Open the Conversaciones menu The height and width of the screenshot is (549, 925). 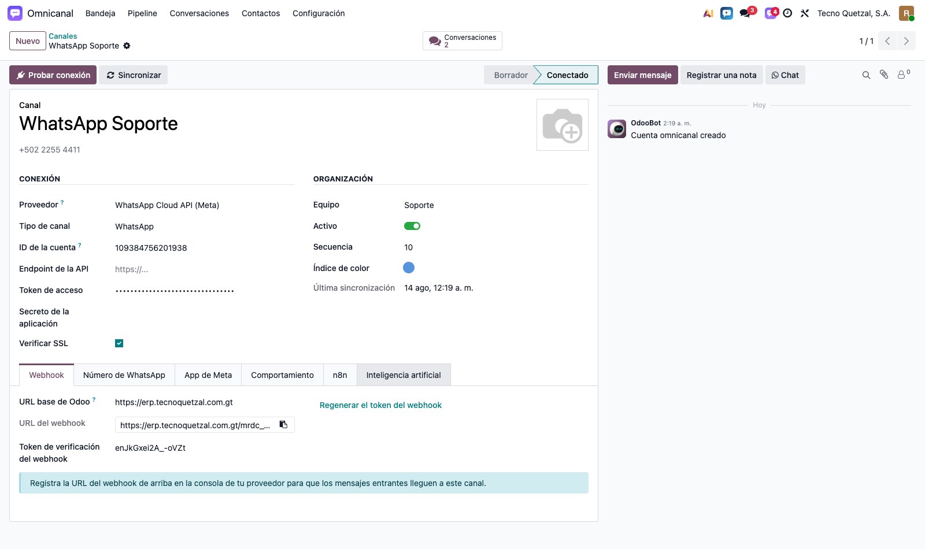tap(199, 13)
